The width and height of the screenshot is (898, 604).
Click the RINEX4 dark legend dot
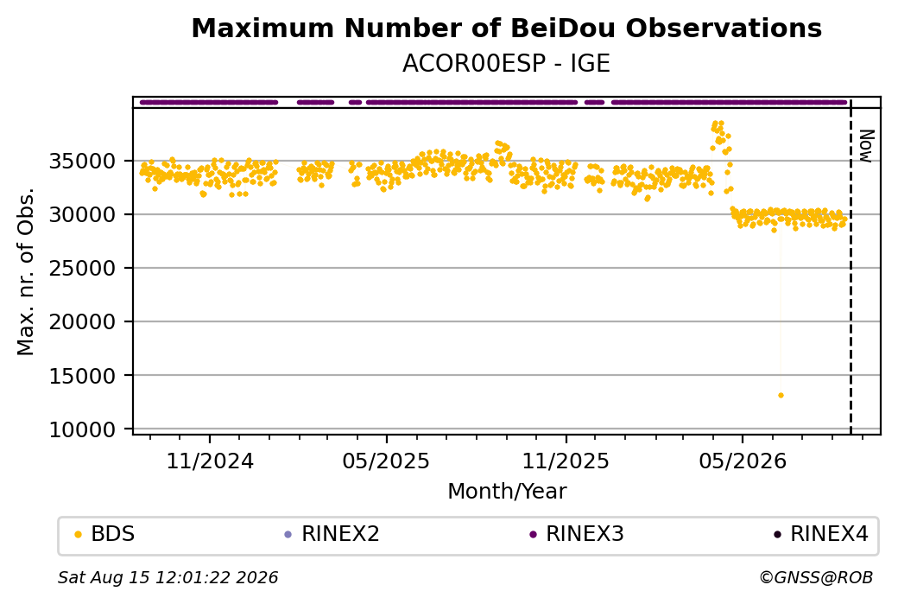click(x=777, y=535)
